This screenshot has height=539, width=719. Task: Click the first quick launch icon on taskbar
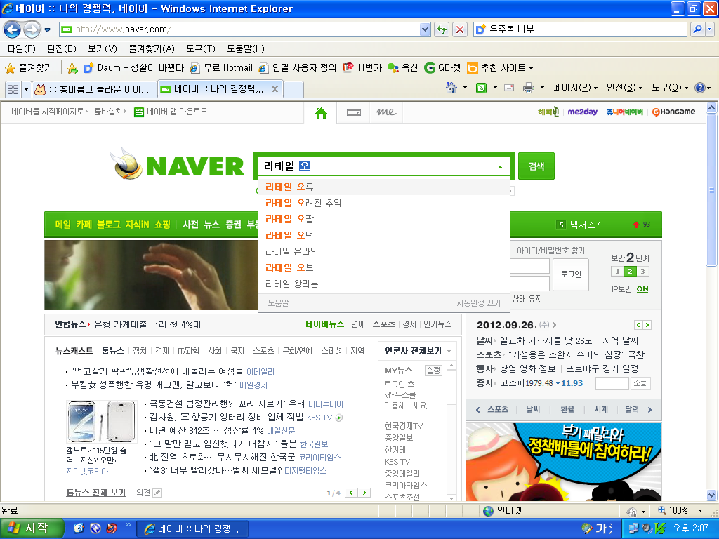[x=79, y=528]
